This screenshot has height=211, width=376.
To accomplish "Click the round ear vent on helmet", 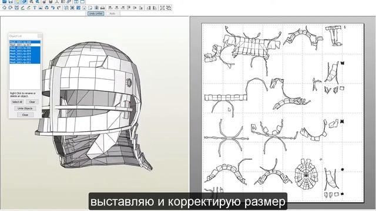I will [x=129, y=83].
